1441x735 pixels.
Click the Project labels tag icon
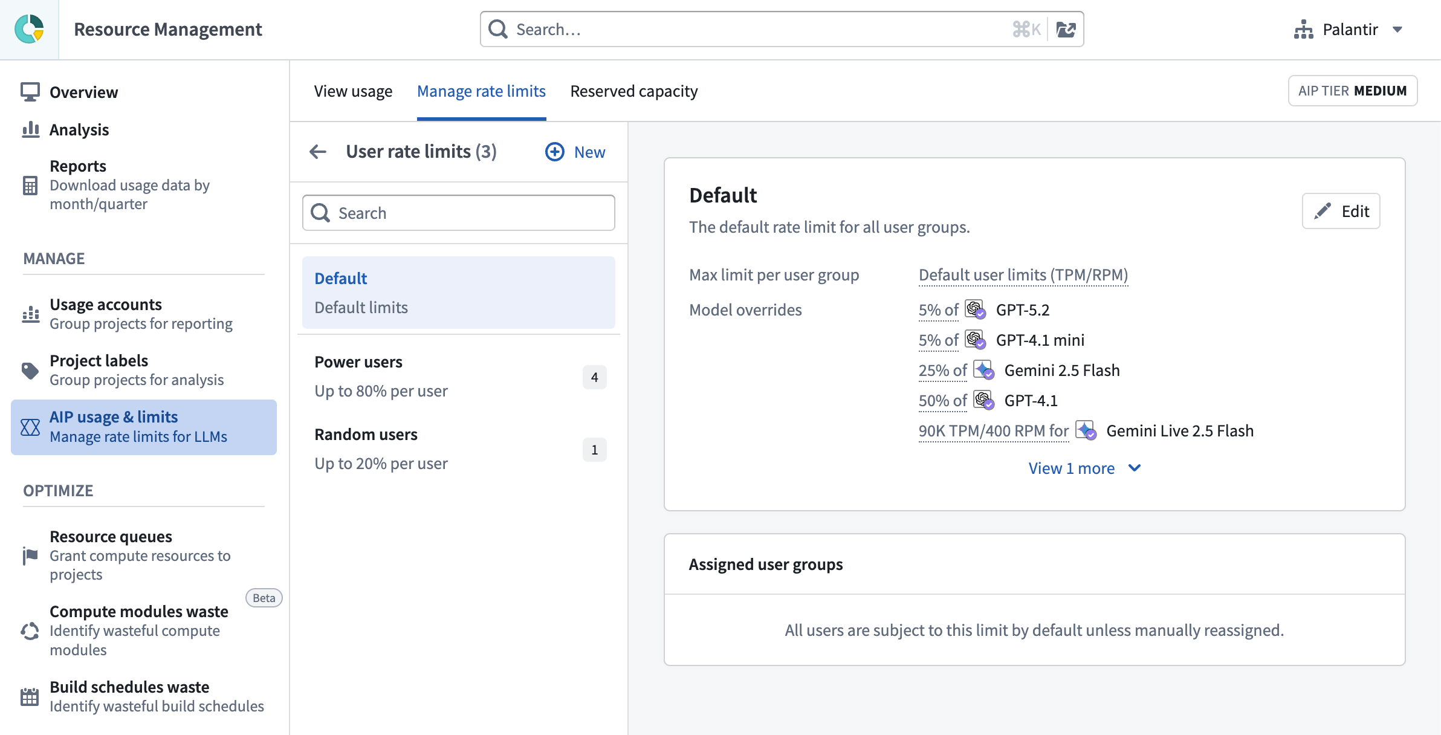30,371
